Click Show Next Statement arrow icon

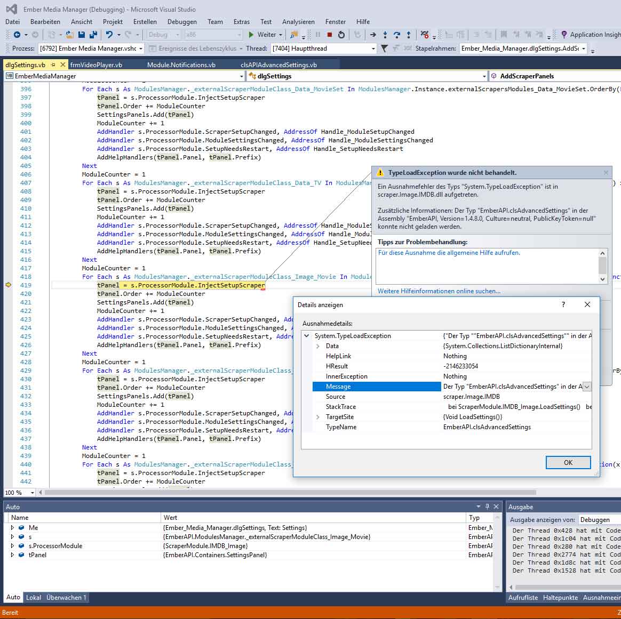(373, 35)
